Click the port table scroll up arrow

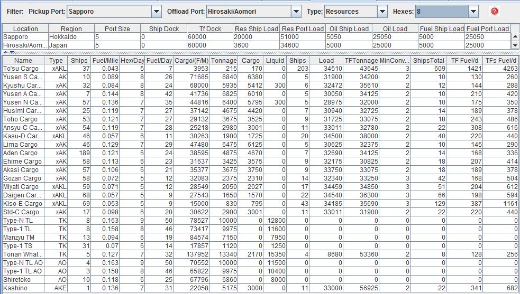pos(515,37)
